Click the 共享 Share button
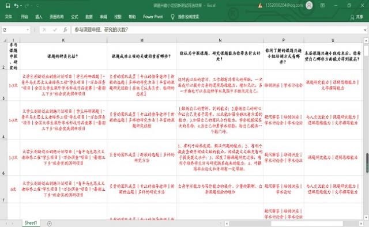This screenshot has height=227, width=369. click(x=356, y=17)
